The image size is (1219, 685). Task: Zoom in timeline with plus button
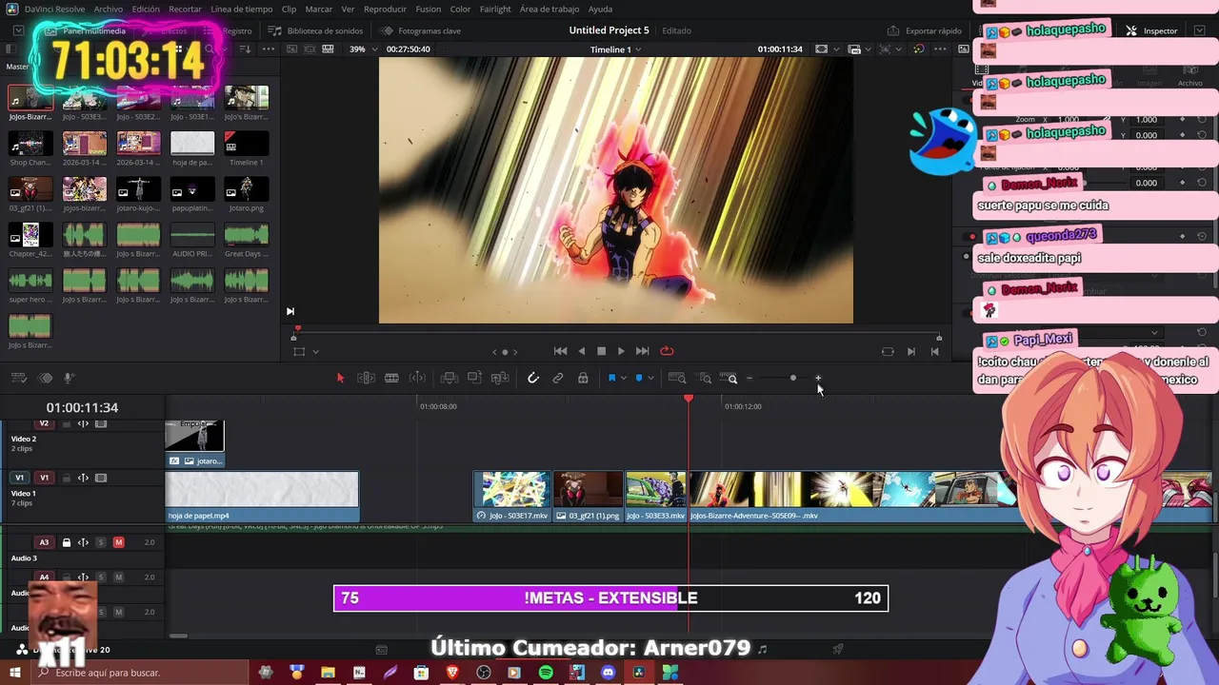coord(817,378)
